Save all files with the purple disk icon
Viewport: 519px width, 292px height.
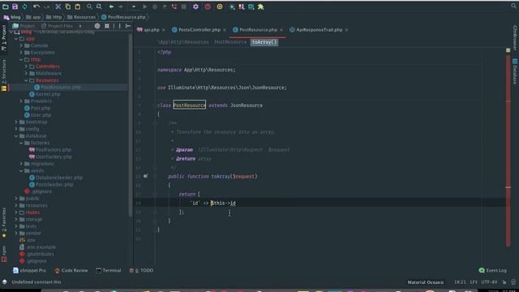click(15, 6)
